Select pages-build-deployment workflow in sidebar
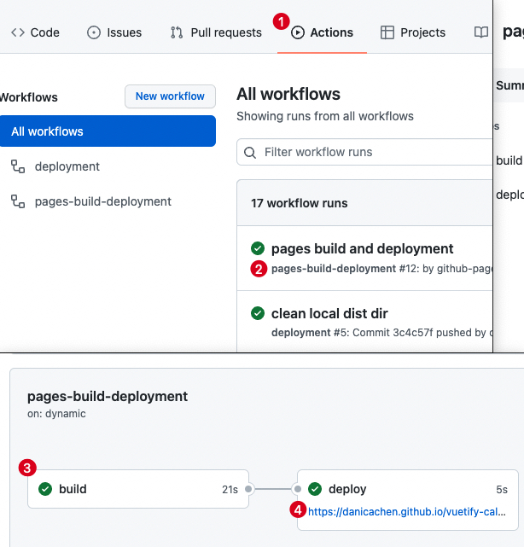The height and width of the screenshot is (547, 524). coord(102,201)
